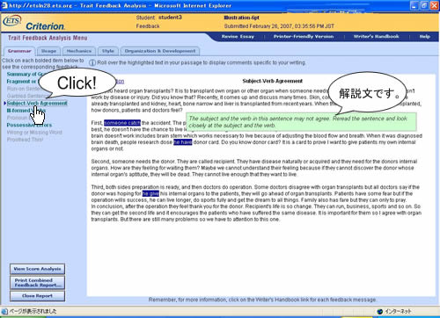
Task: Select Possessive Errors in feedback list
Action: tap(29, 125)
